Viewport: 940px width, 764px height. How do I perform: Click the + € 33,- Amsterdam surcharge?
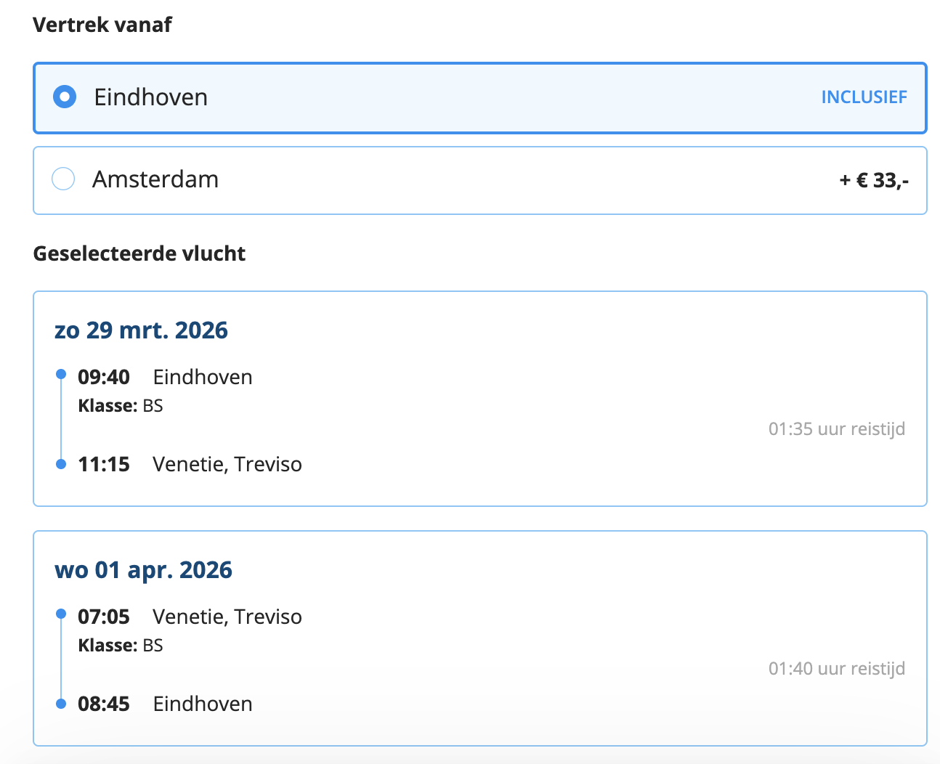[x=873, y=180]
